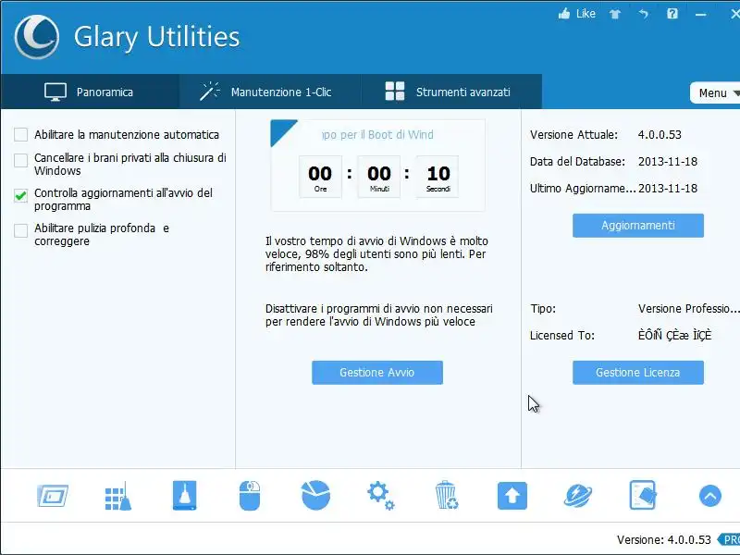Launch the disk space analyzer pie chart icon
The image size is (740, 555).
tap(315, 495)
